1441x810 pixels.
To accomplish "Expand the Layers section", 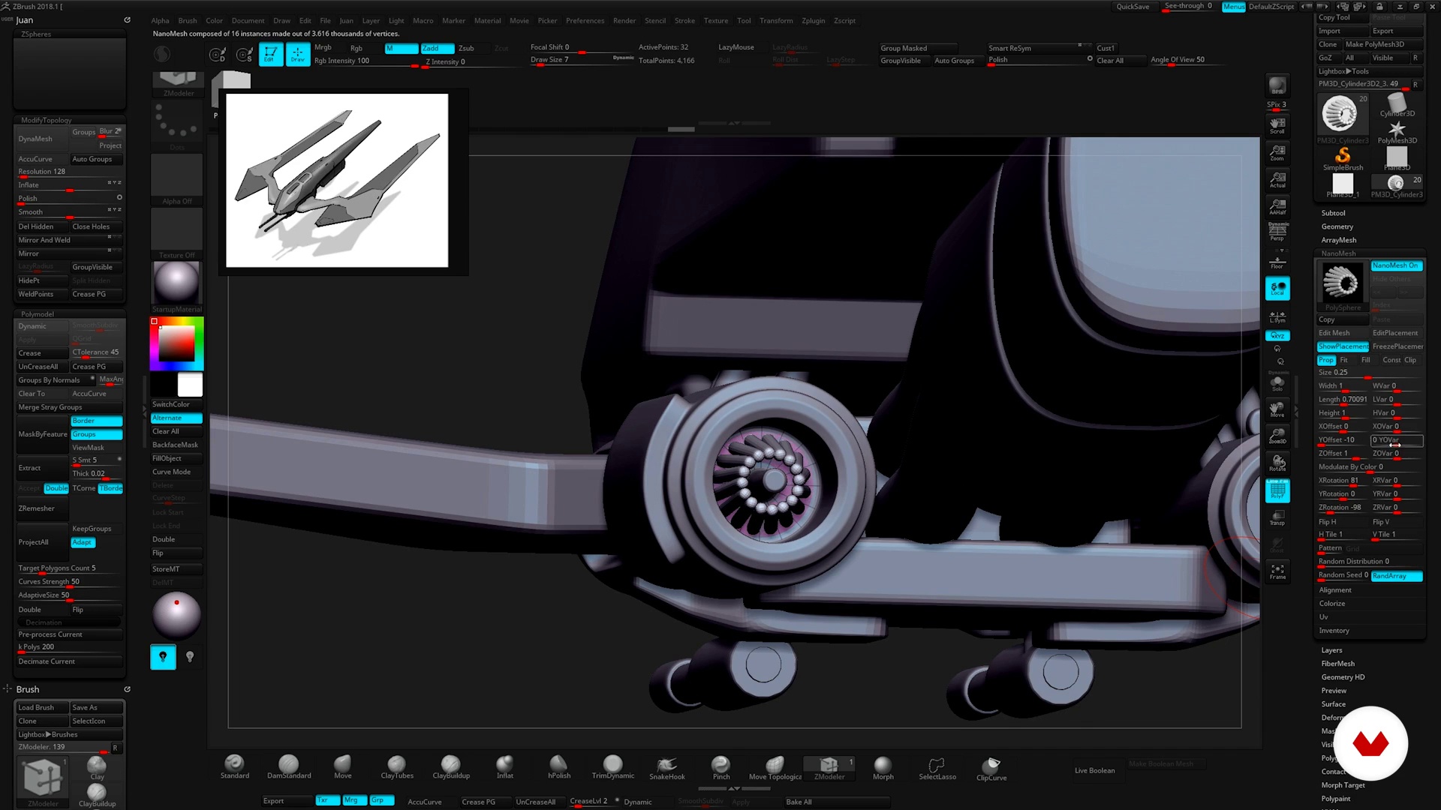I will [1332, 650].
